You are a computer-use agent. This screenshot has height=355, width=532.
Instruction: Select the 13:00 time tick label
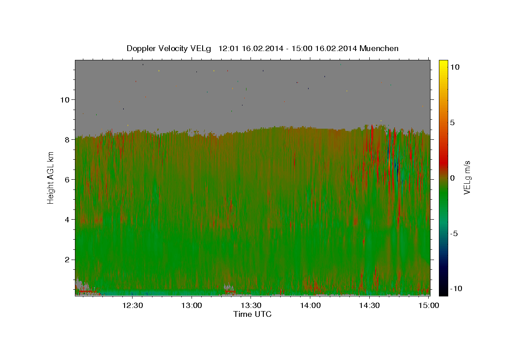(x=192, y=305)
